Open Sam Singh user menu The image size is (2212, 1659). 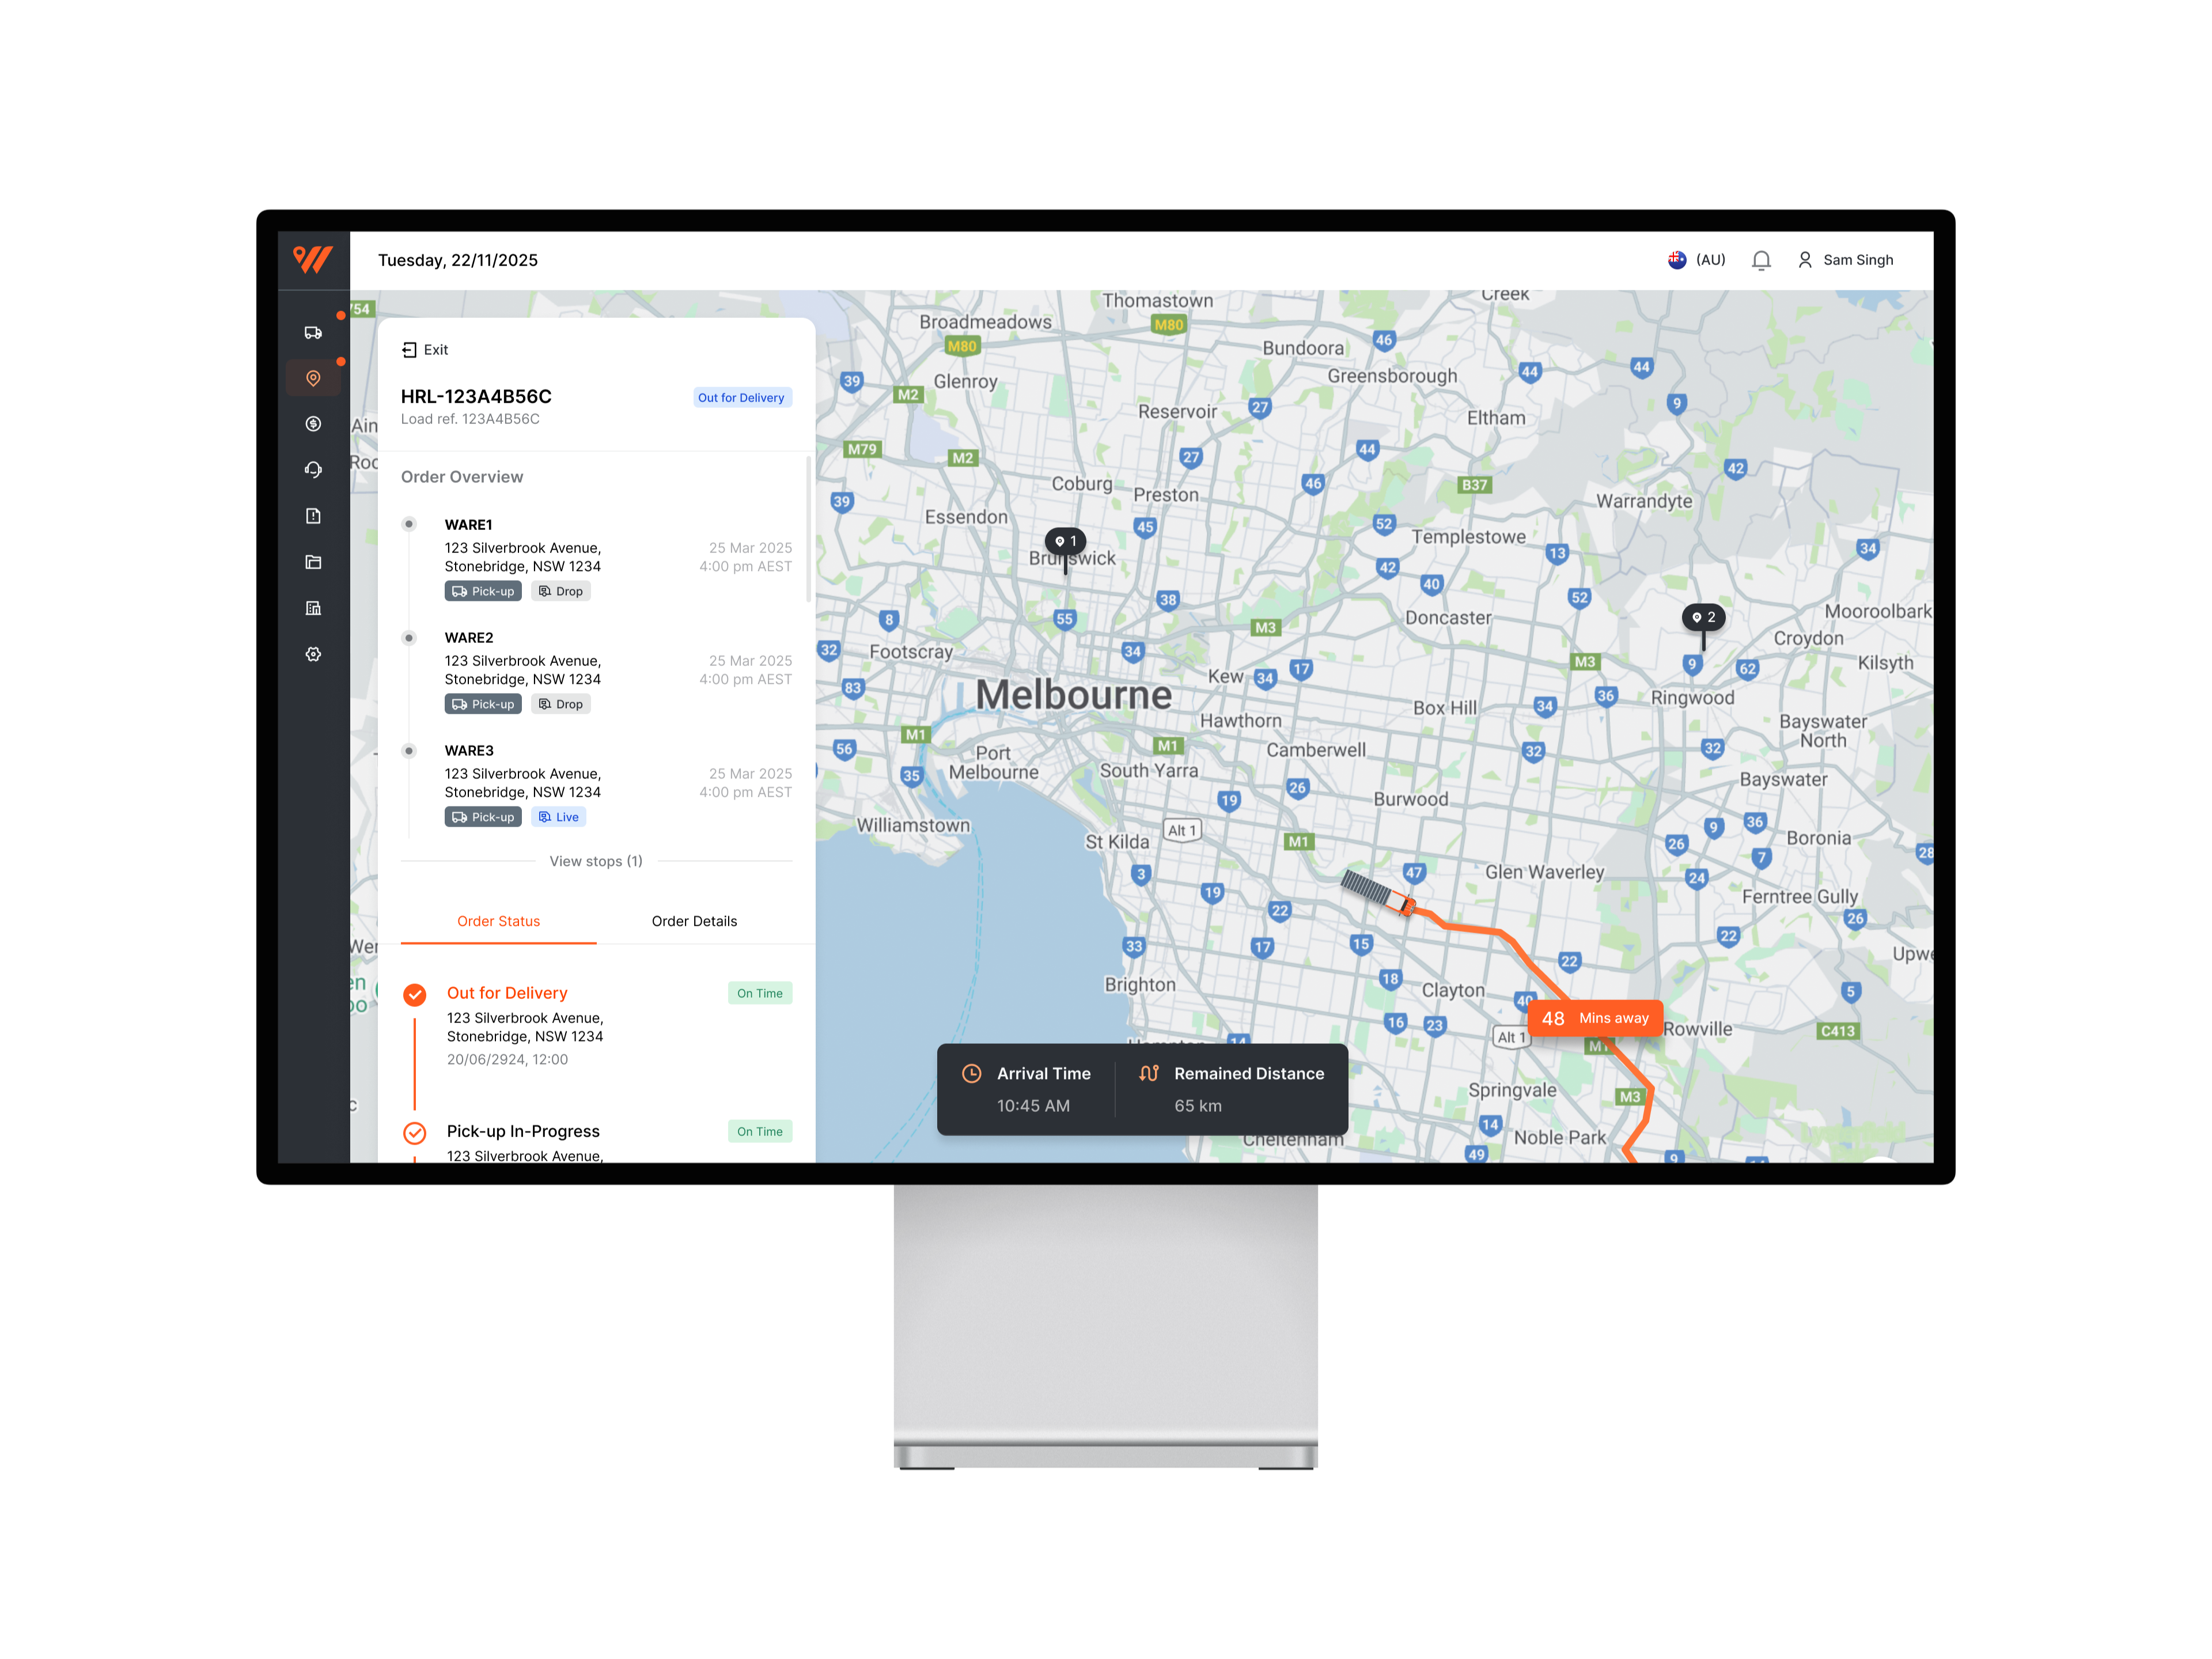[x=1846, y=260]
